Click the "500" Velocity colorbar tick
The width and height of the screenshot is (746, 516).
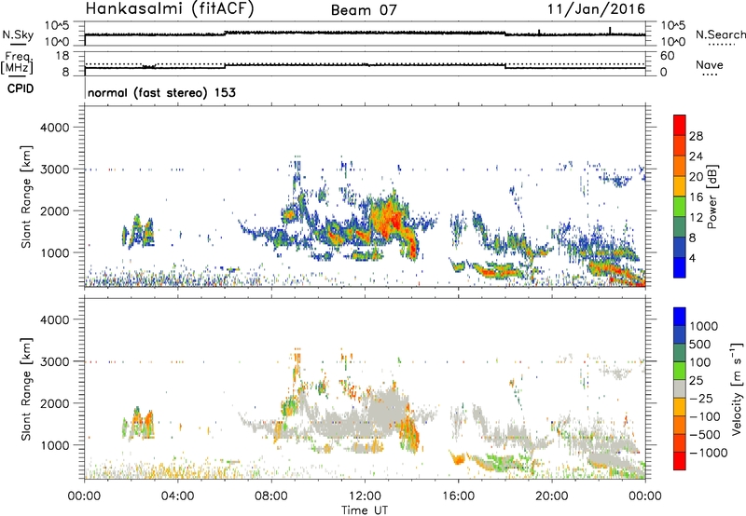point(700,344)
